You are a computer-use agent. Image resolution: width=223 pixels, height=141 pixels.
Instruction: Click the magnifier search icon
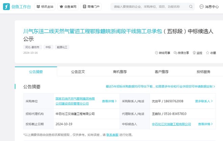(x=191, y=6)
